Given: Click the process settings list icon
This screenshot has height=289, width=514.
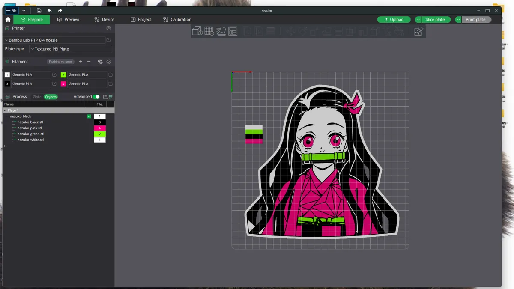Looking at the screenshot, I should pos(105,97).
